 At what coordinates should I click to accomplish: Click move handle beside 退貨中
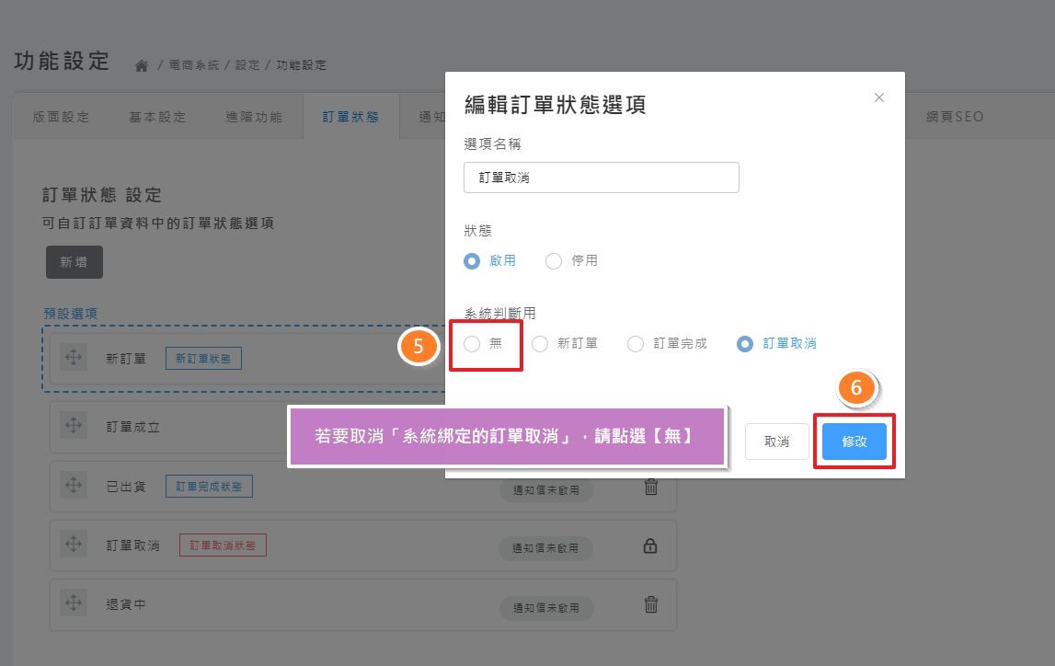pos(74,604)
